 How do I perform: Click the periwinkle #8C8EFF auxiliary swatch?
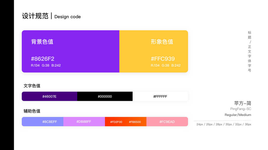(43, 122)
